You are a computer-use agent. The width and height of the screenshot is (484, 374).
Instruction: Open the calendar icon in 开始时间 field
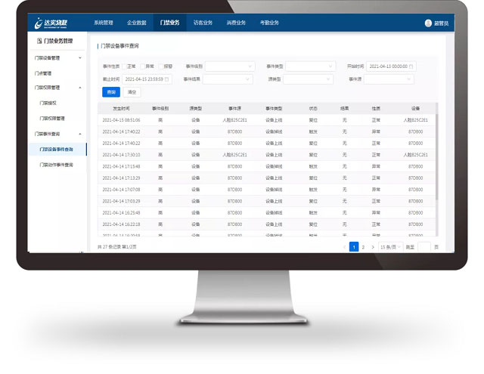click(x=411, y=66)
